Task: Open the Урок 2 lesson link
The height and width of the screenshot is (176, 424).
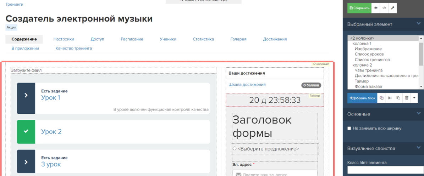Action: pos(51,132)
